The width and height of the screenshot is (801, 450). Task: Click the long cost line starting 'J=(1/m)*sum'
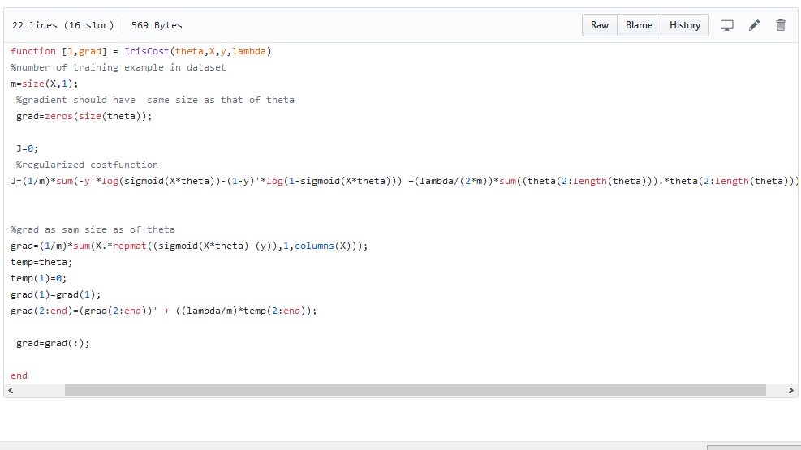tap(404, 181)
